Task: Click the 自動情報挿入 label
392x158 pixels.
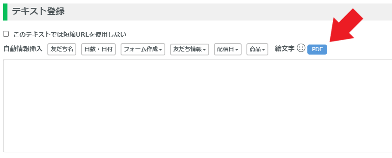Action: [23, 49]
